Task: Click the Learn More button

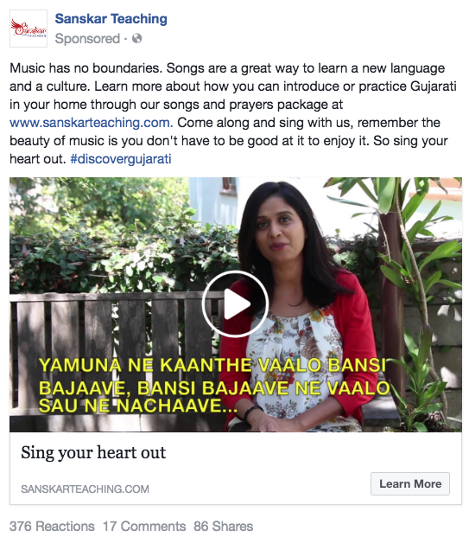Action: pos(410,483)
